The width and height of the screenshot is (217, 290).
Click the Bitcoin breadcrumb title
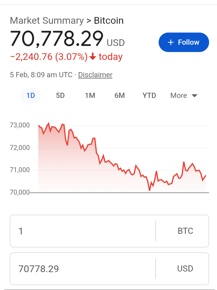[109, 21]
